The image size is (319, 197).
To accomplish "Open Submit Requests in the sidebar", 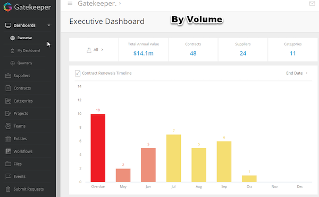I will point(29,189).
